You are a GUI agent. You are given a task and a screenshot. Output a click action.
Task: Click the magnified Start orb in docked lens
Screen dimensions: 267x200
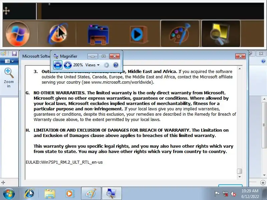coord(18,34)
